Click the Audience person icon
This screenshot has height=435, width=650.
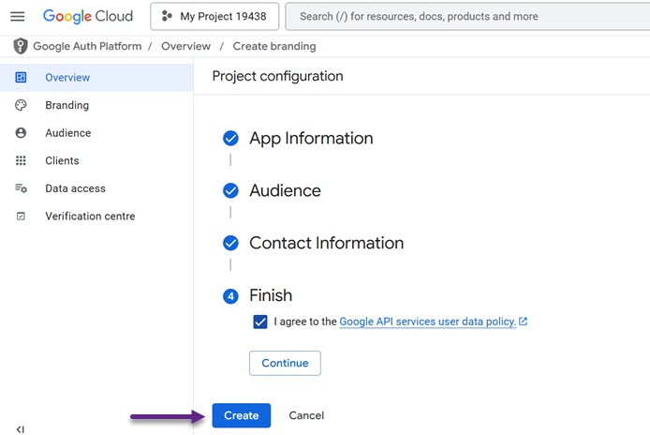[21, 133]
